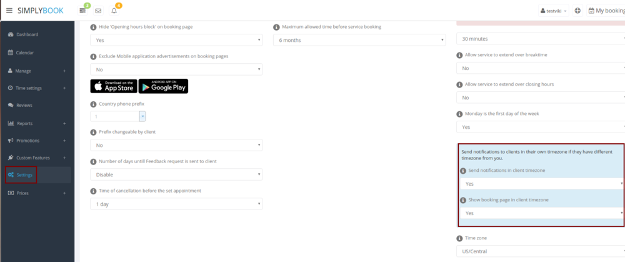Image resolution: width=625 pixels, height=262 pixels.
Task: Click info icon beside Time zone label
Action: pos(460,238)
